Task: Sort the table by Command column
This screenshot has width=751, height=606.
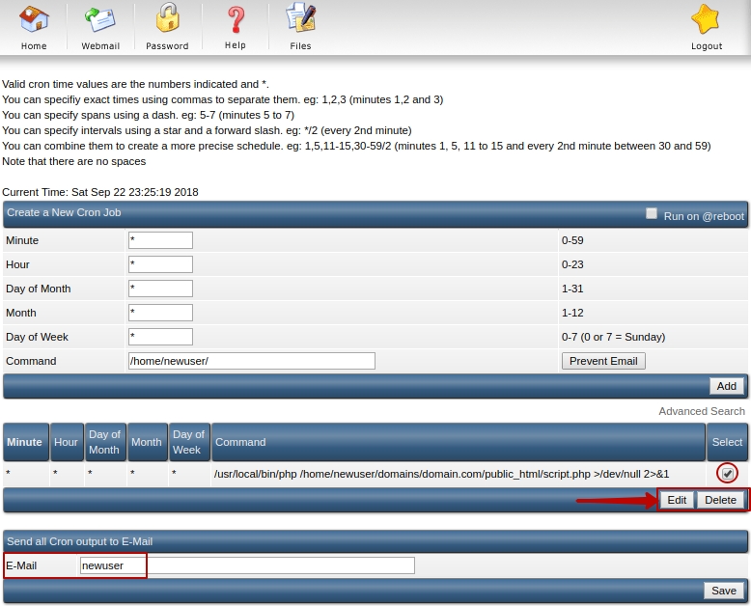Action: [240, 442]
